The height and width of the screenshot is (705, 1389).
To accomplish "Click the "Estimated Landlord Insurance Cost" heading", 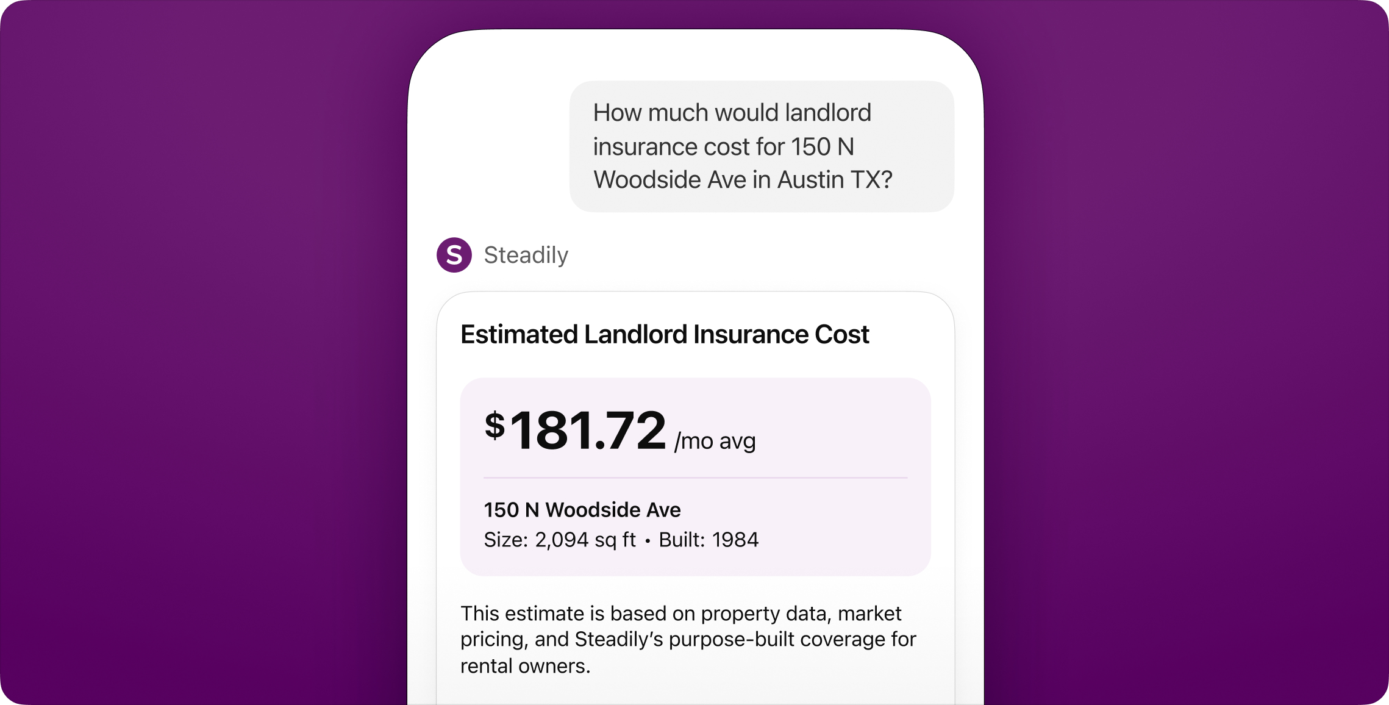I will pos(665,334).
